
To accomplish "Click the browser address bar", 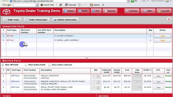I will coord(68,1).
